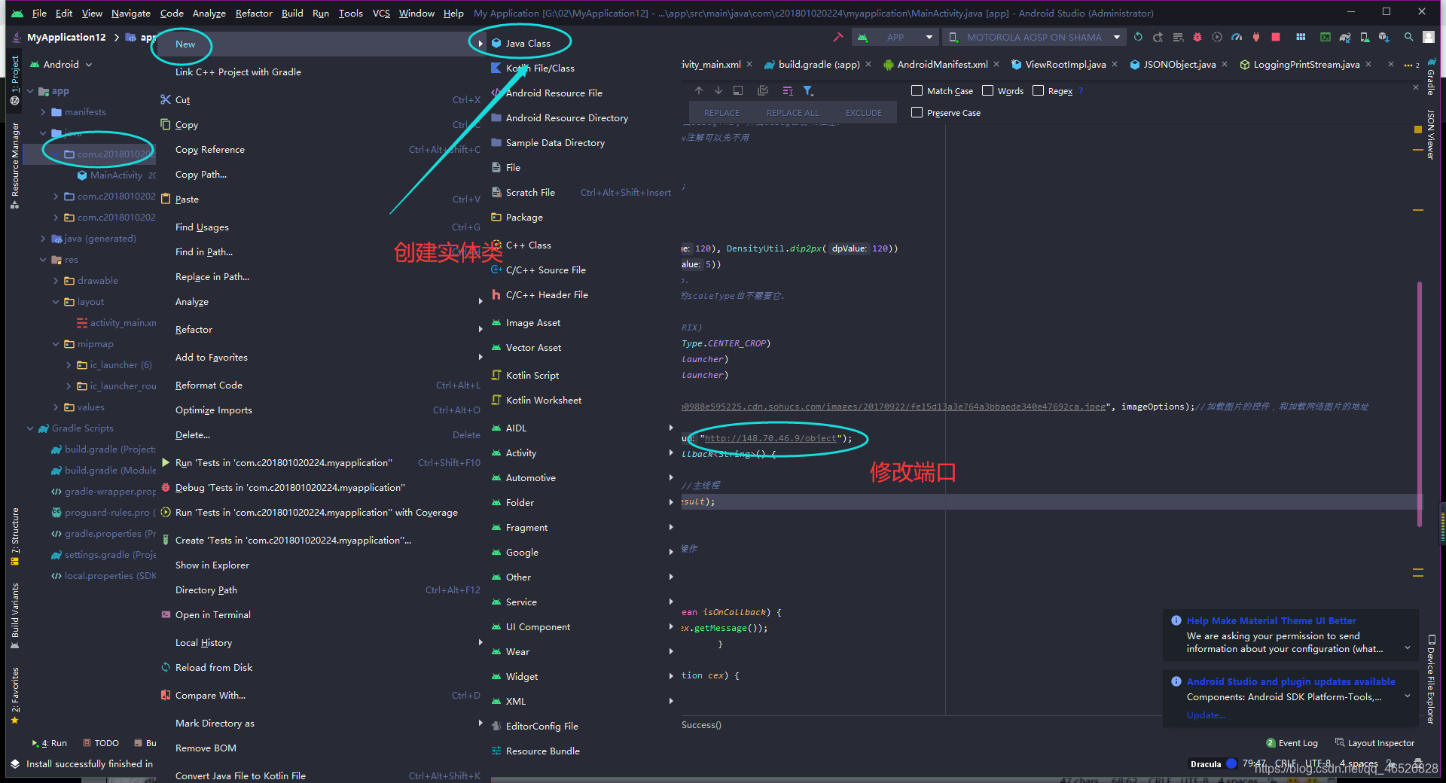
Task: Open the Refactor menu in menu bar
Action: (x=254, y=14)
